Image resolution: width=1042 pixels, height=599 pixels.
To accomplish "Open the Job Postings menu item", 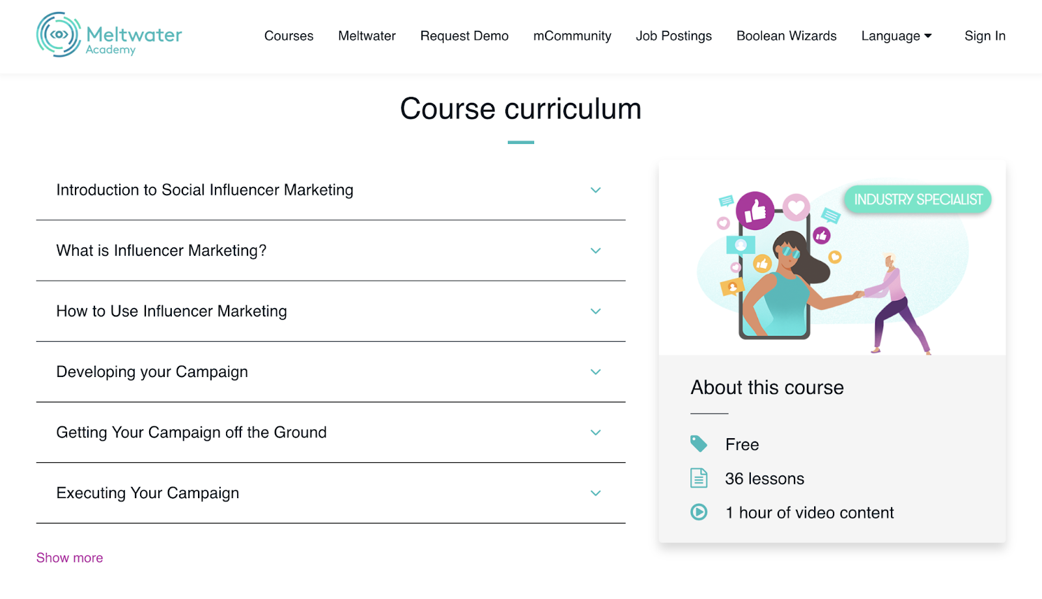I will coord(673,36).
